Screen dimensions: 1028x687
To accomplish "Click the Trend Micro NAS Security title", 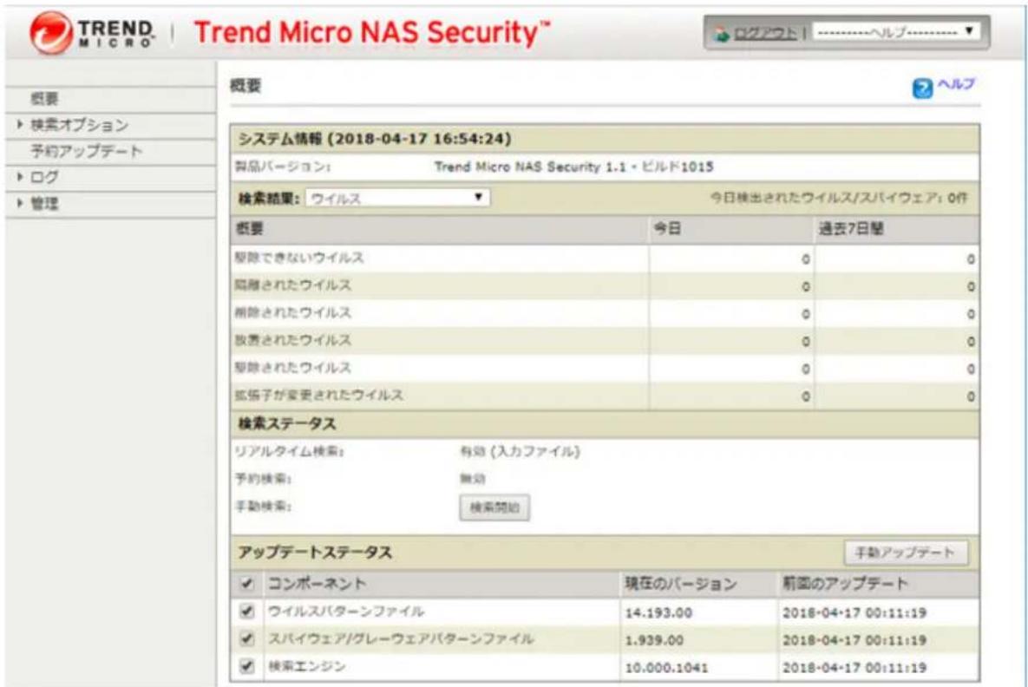I will tap(372, 32).
